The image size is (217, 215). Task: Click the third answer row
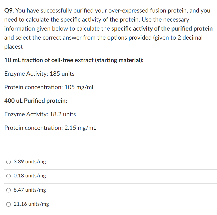108,190
